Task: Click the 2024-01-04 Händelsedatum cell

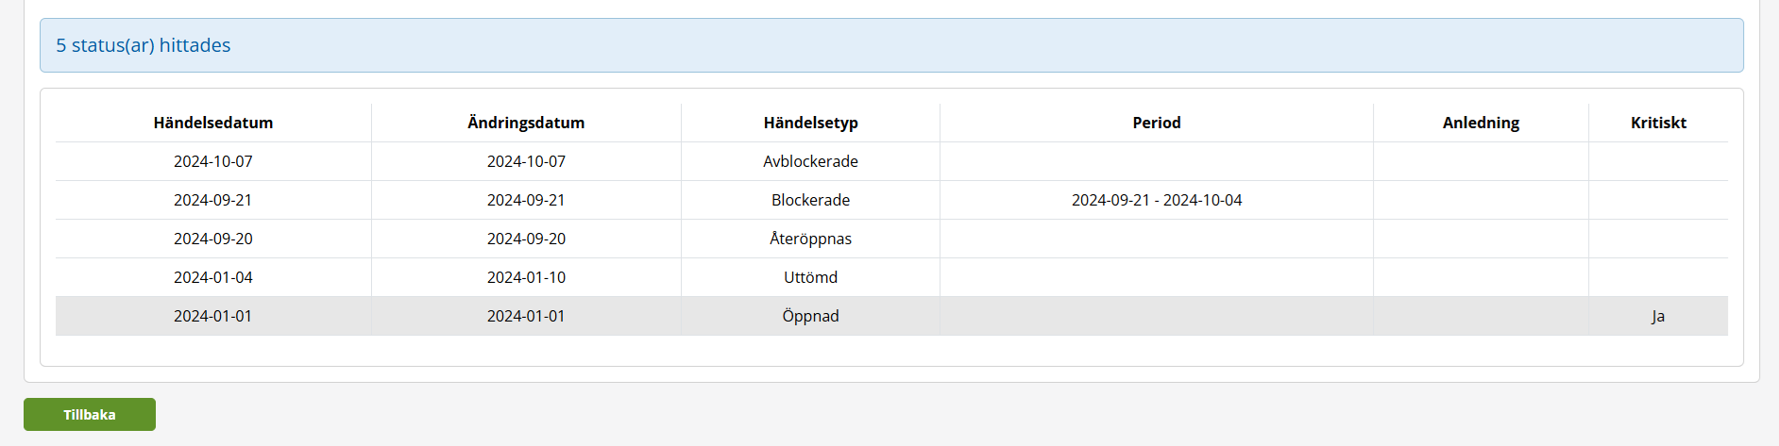Action: pos(213,277)
